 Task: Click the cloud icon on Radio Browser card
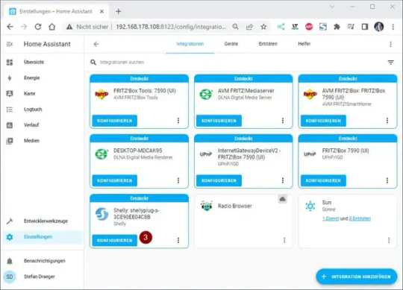pyautogui.click(x=282, y=199)
